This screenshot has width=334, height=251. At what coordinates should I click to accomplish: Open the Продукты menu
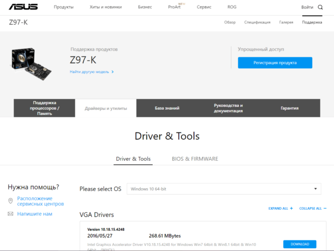[x=64, y=7]
